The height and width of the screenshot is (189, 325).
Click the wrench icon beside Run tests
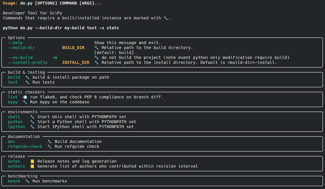[x=27, y=82]
